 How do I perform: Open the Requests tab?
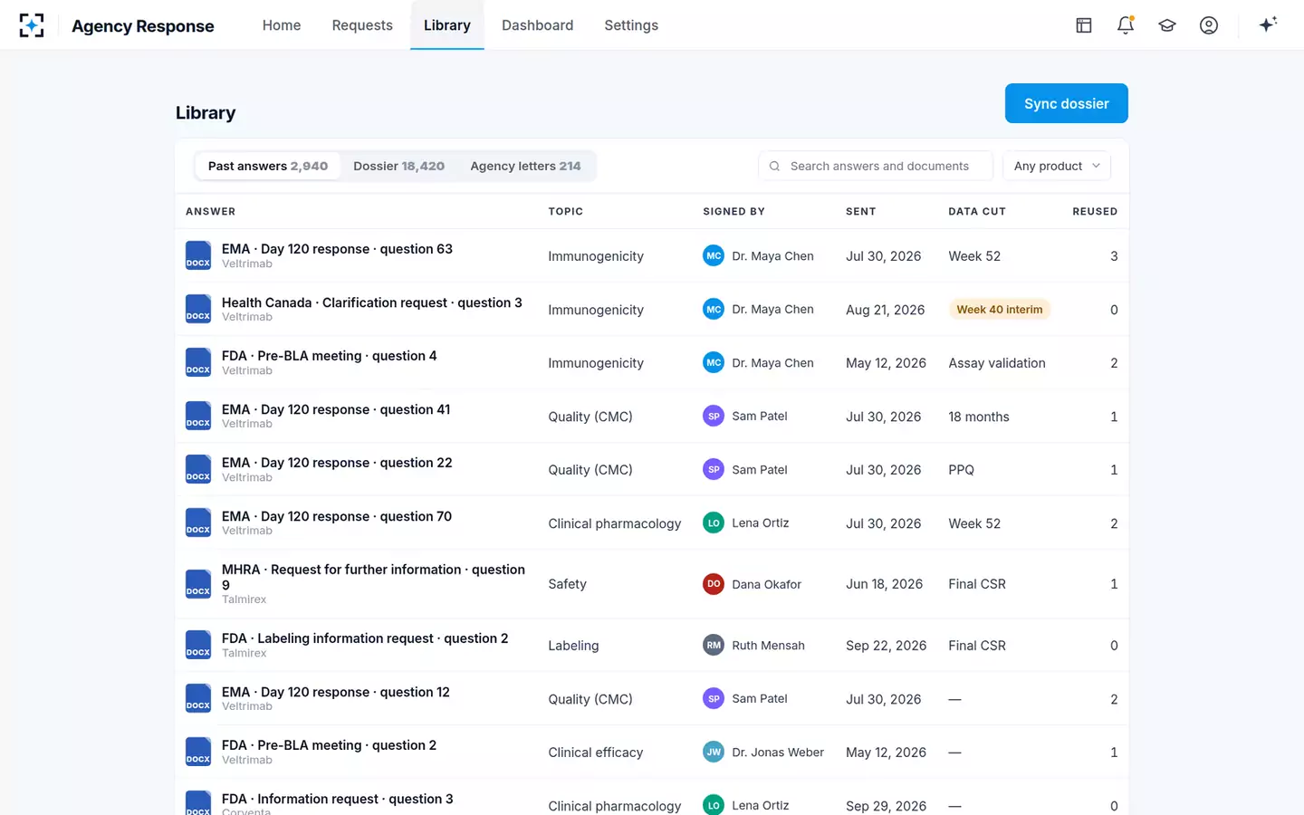pyautogui.click(x=362, y=25)
